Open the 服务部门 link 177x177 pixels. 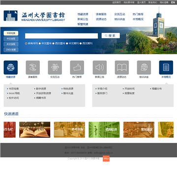point(102,93)
